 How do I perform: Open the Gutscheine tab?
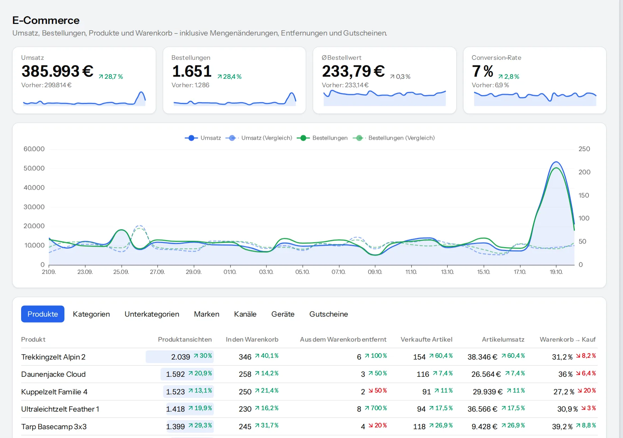point(328,314)
